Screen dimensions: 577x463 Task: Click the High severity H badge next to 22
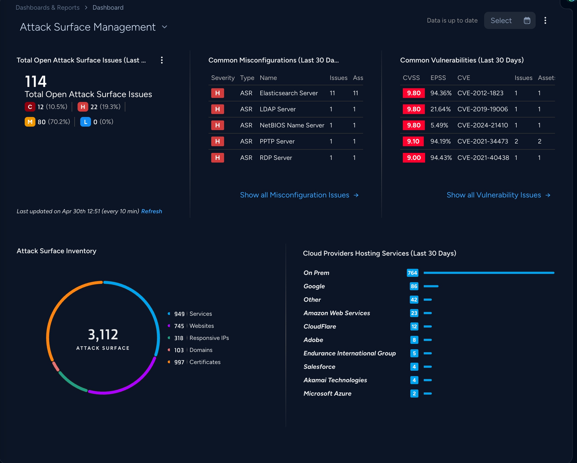tap(83, 107)
